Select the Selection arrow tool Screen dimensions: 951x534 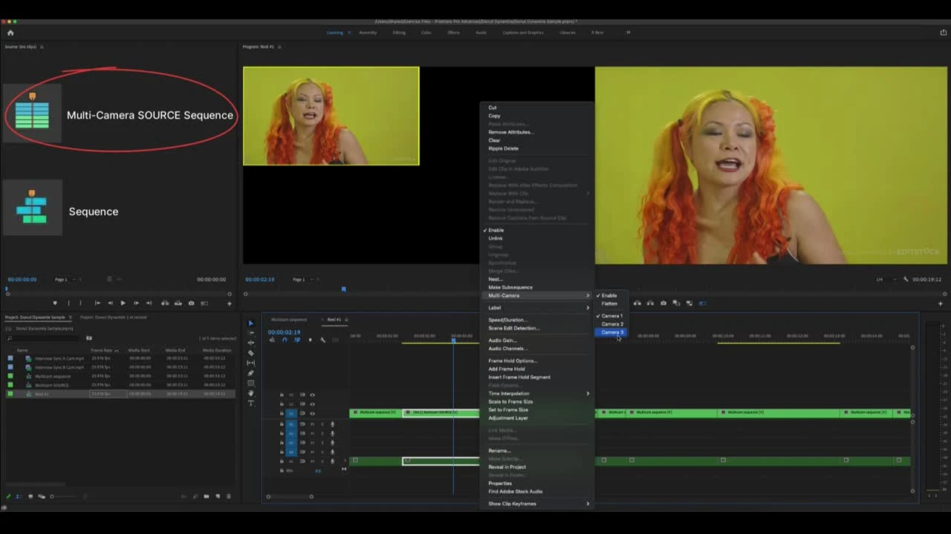[250, 323]
